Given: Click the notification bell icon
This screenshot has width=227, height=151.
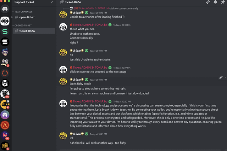Looking at the screenshot, I should pos(215,2).
